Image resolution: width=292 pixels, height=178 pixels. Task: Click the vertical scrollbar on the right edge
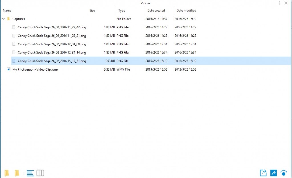290,85
